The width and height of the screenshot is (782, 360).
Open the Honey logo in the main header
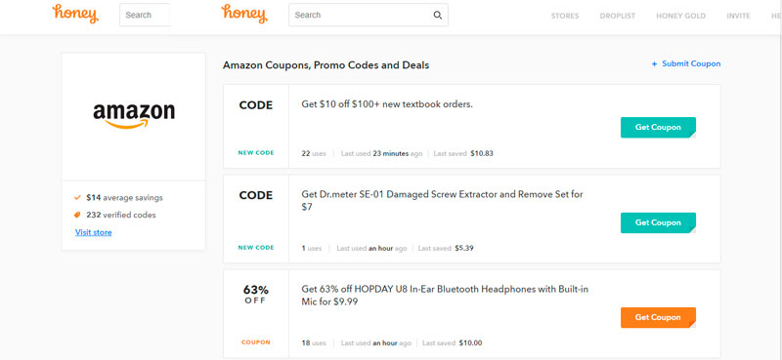coord(244,14)
